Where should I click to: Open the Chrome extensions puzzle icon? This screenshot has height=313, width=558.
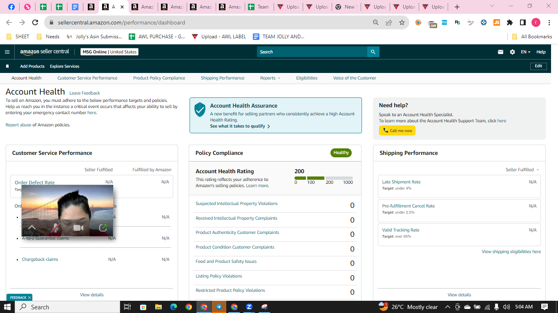[x=510, y=22]
